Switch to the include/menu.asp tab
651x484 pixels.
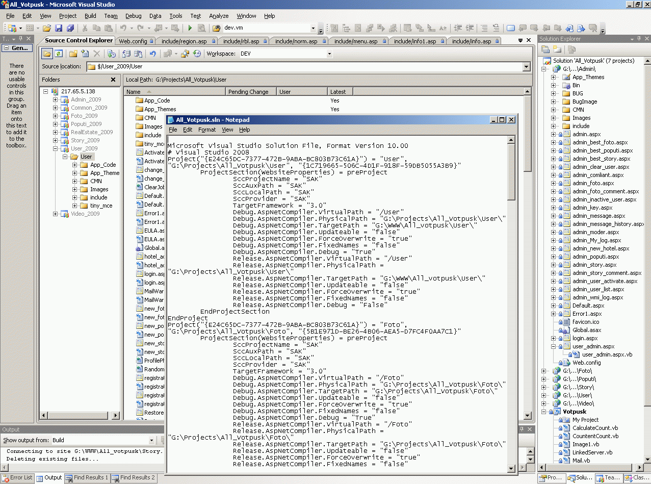point(355,41)
